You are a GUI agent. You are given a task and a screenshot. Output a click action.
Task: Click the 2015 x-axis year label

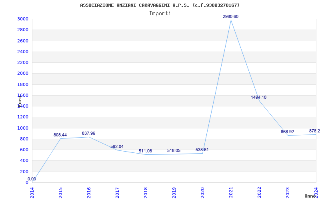(x=60, y=192)
